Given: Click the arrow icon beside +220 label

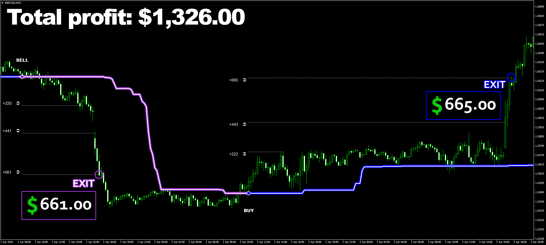Looking at the screenshot, I should (18, 103).
